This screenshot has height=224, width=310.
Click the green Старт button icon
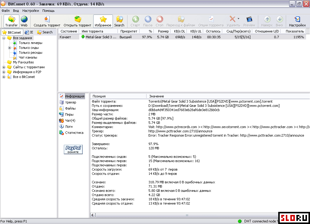(x=135, y=19)
